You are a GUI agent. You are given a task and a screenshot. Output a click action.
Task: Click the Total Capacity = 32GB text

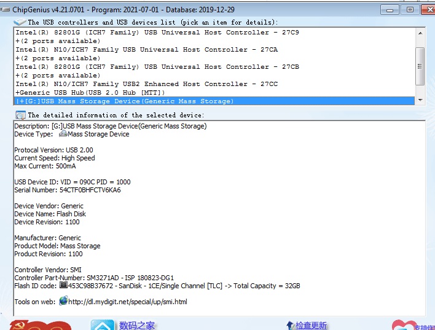pyautogui.click(x=267, y=286)
